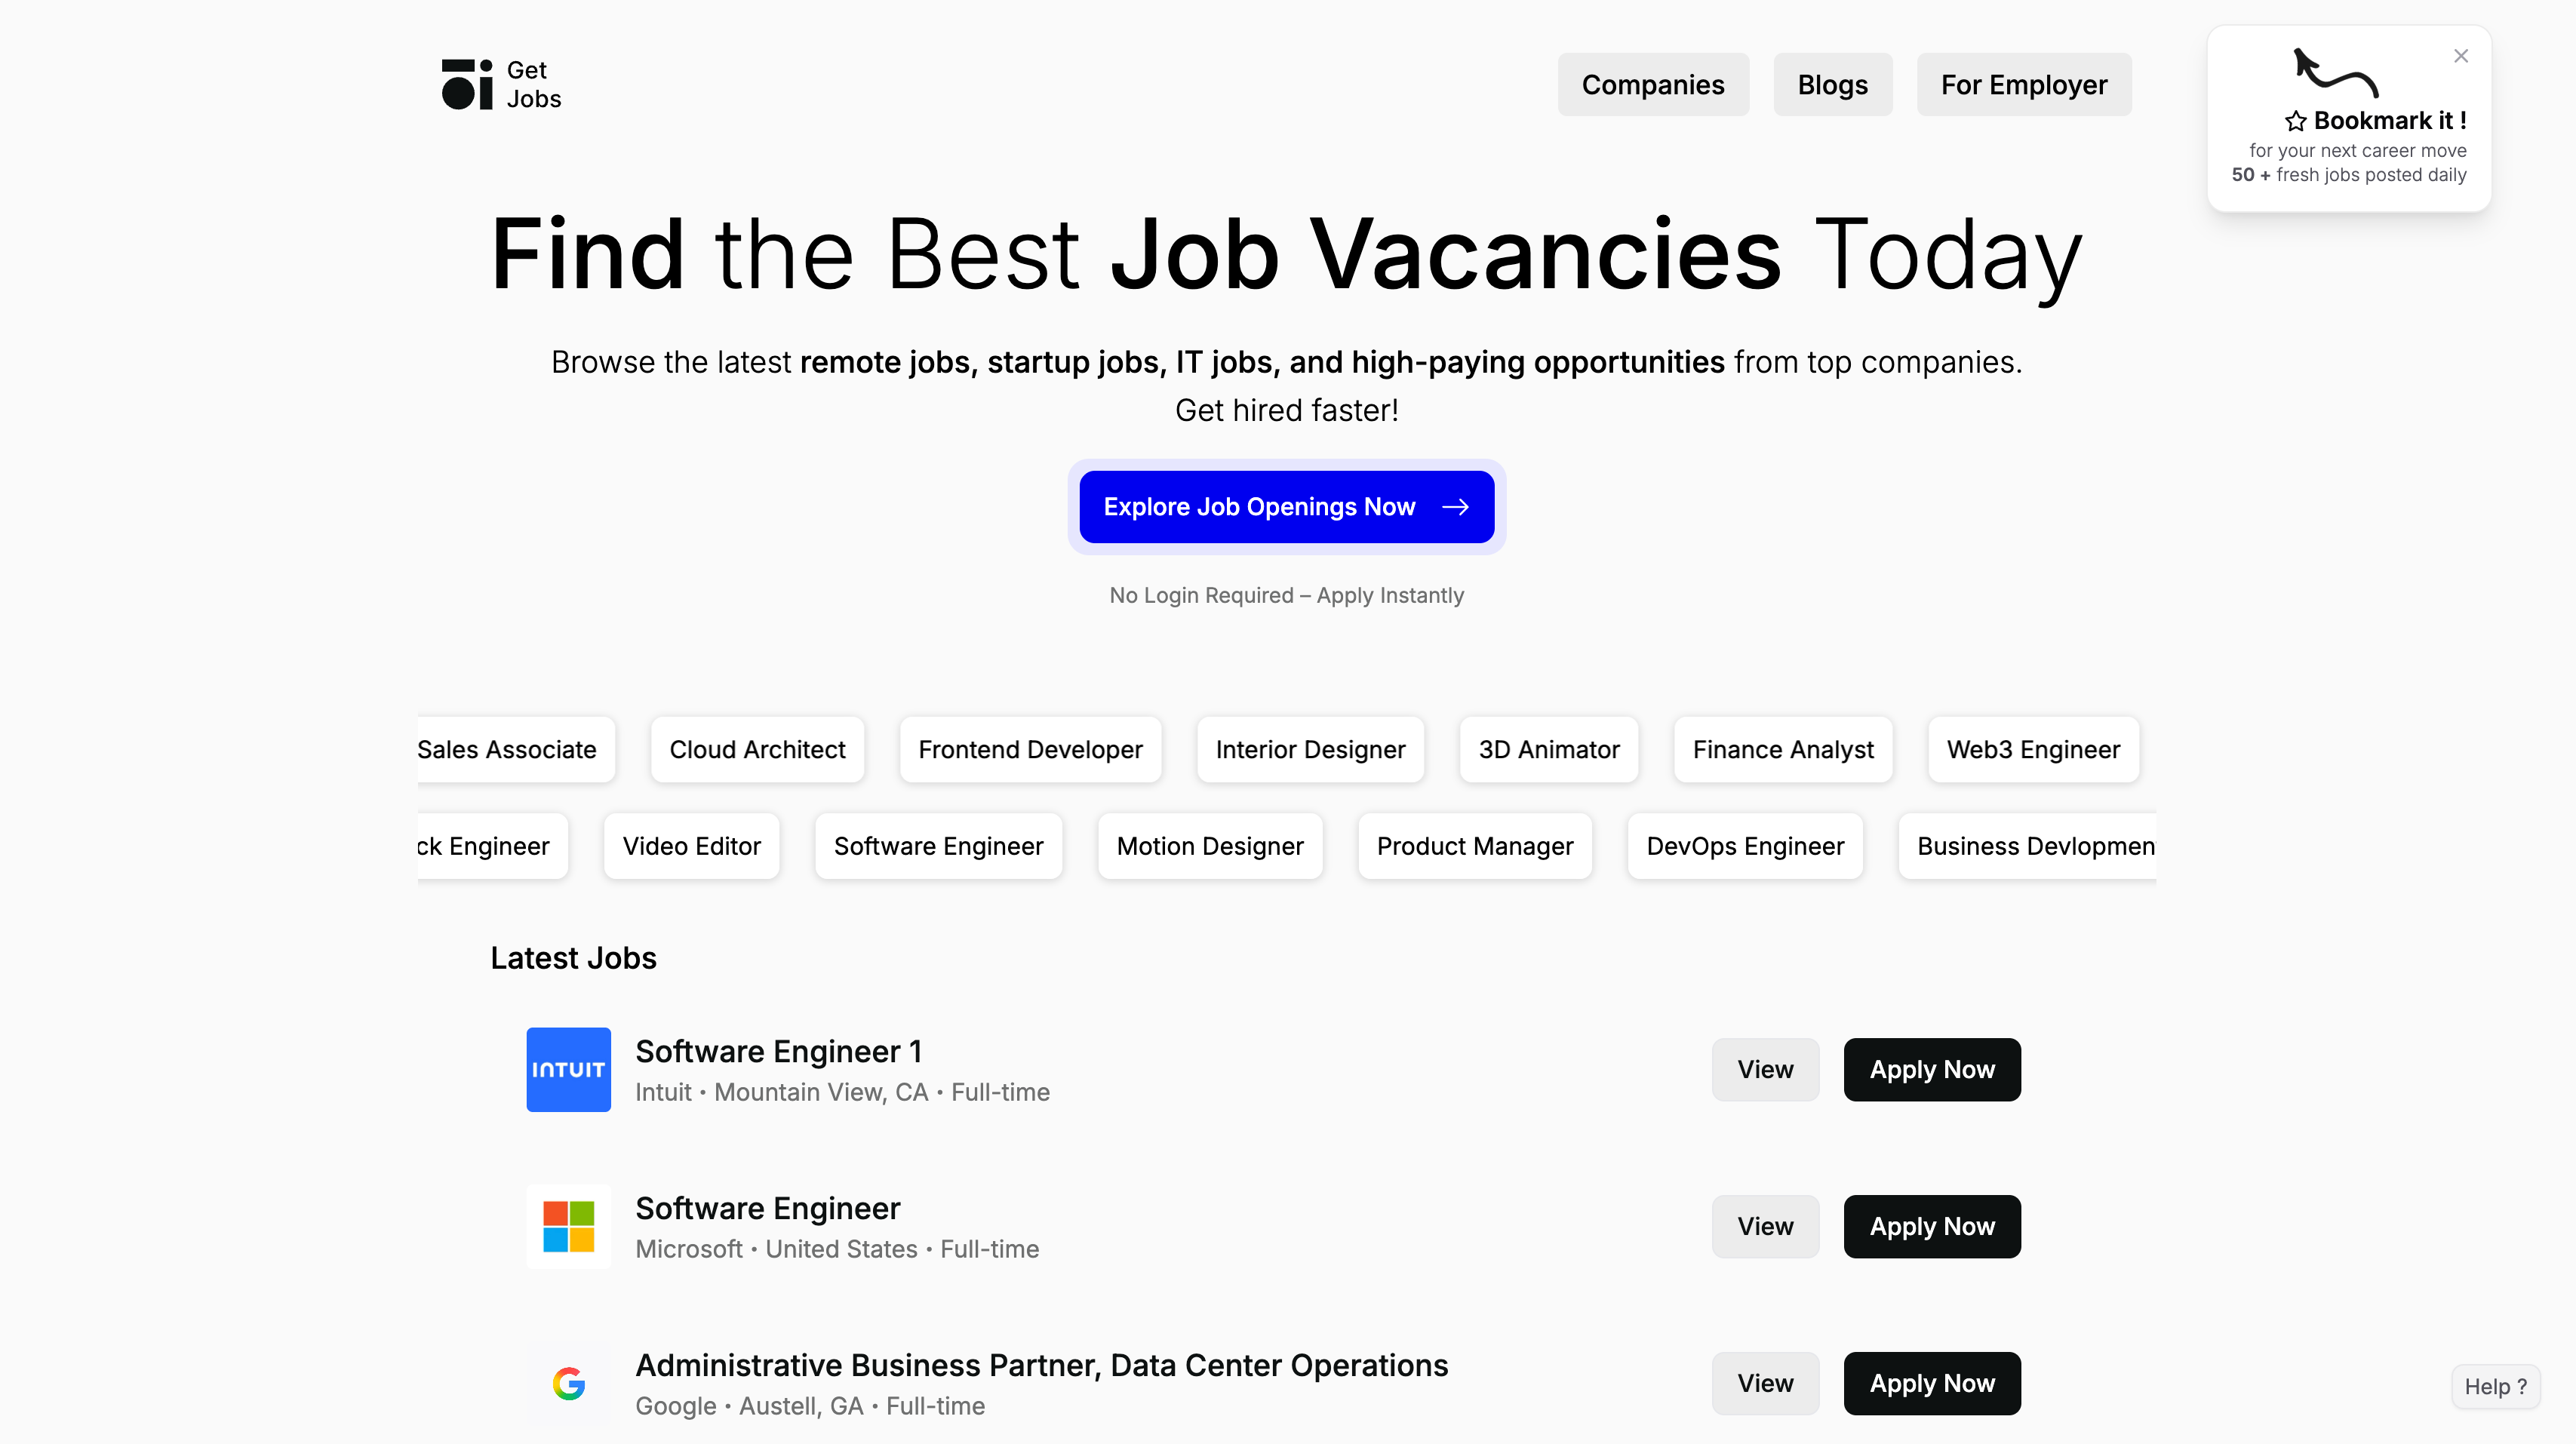View the Intuit Software Engineer 1 job
2576x1444 pixels.
(x=1765, y=1070)
